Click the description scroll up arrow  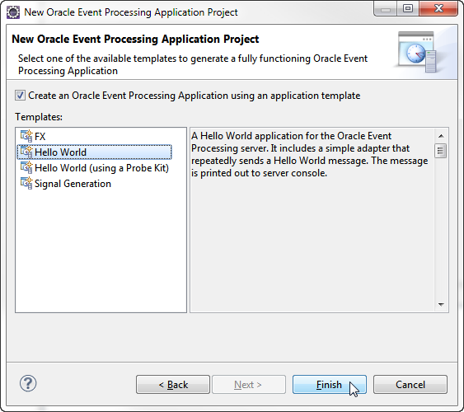[x=441, y=136]
